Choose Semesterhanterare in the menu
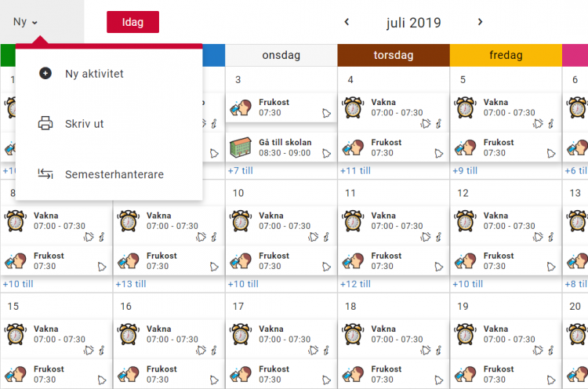 114,174
